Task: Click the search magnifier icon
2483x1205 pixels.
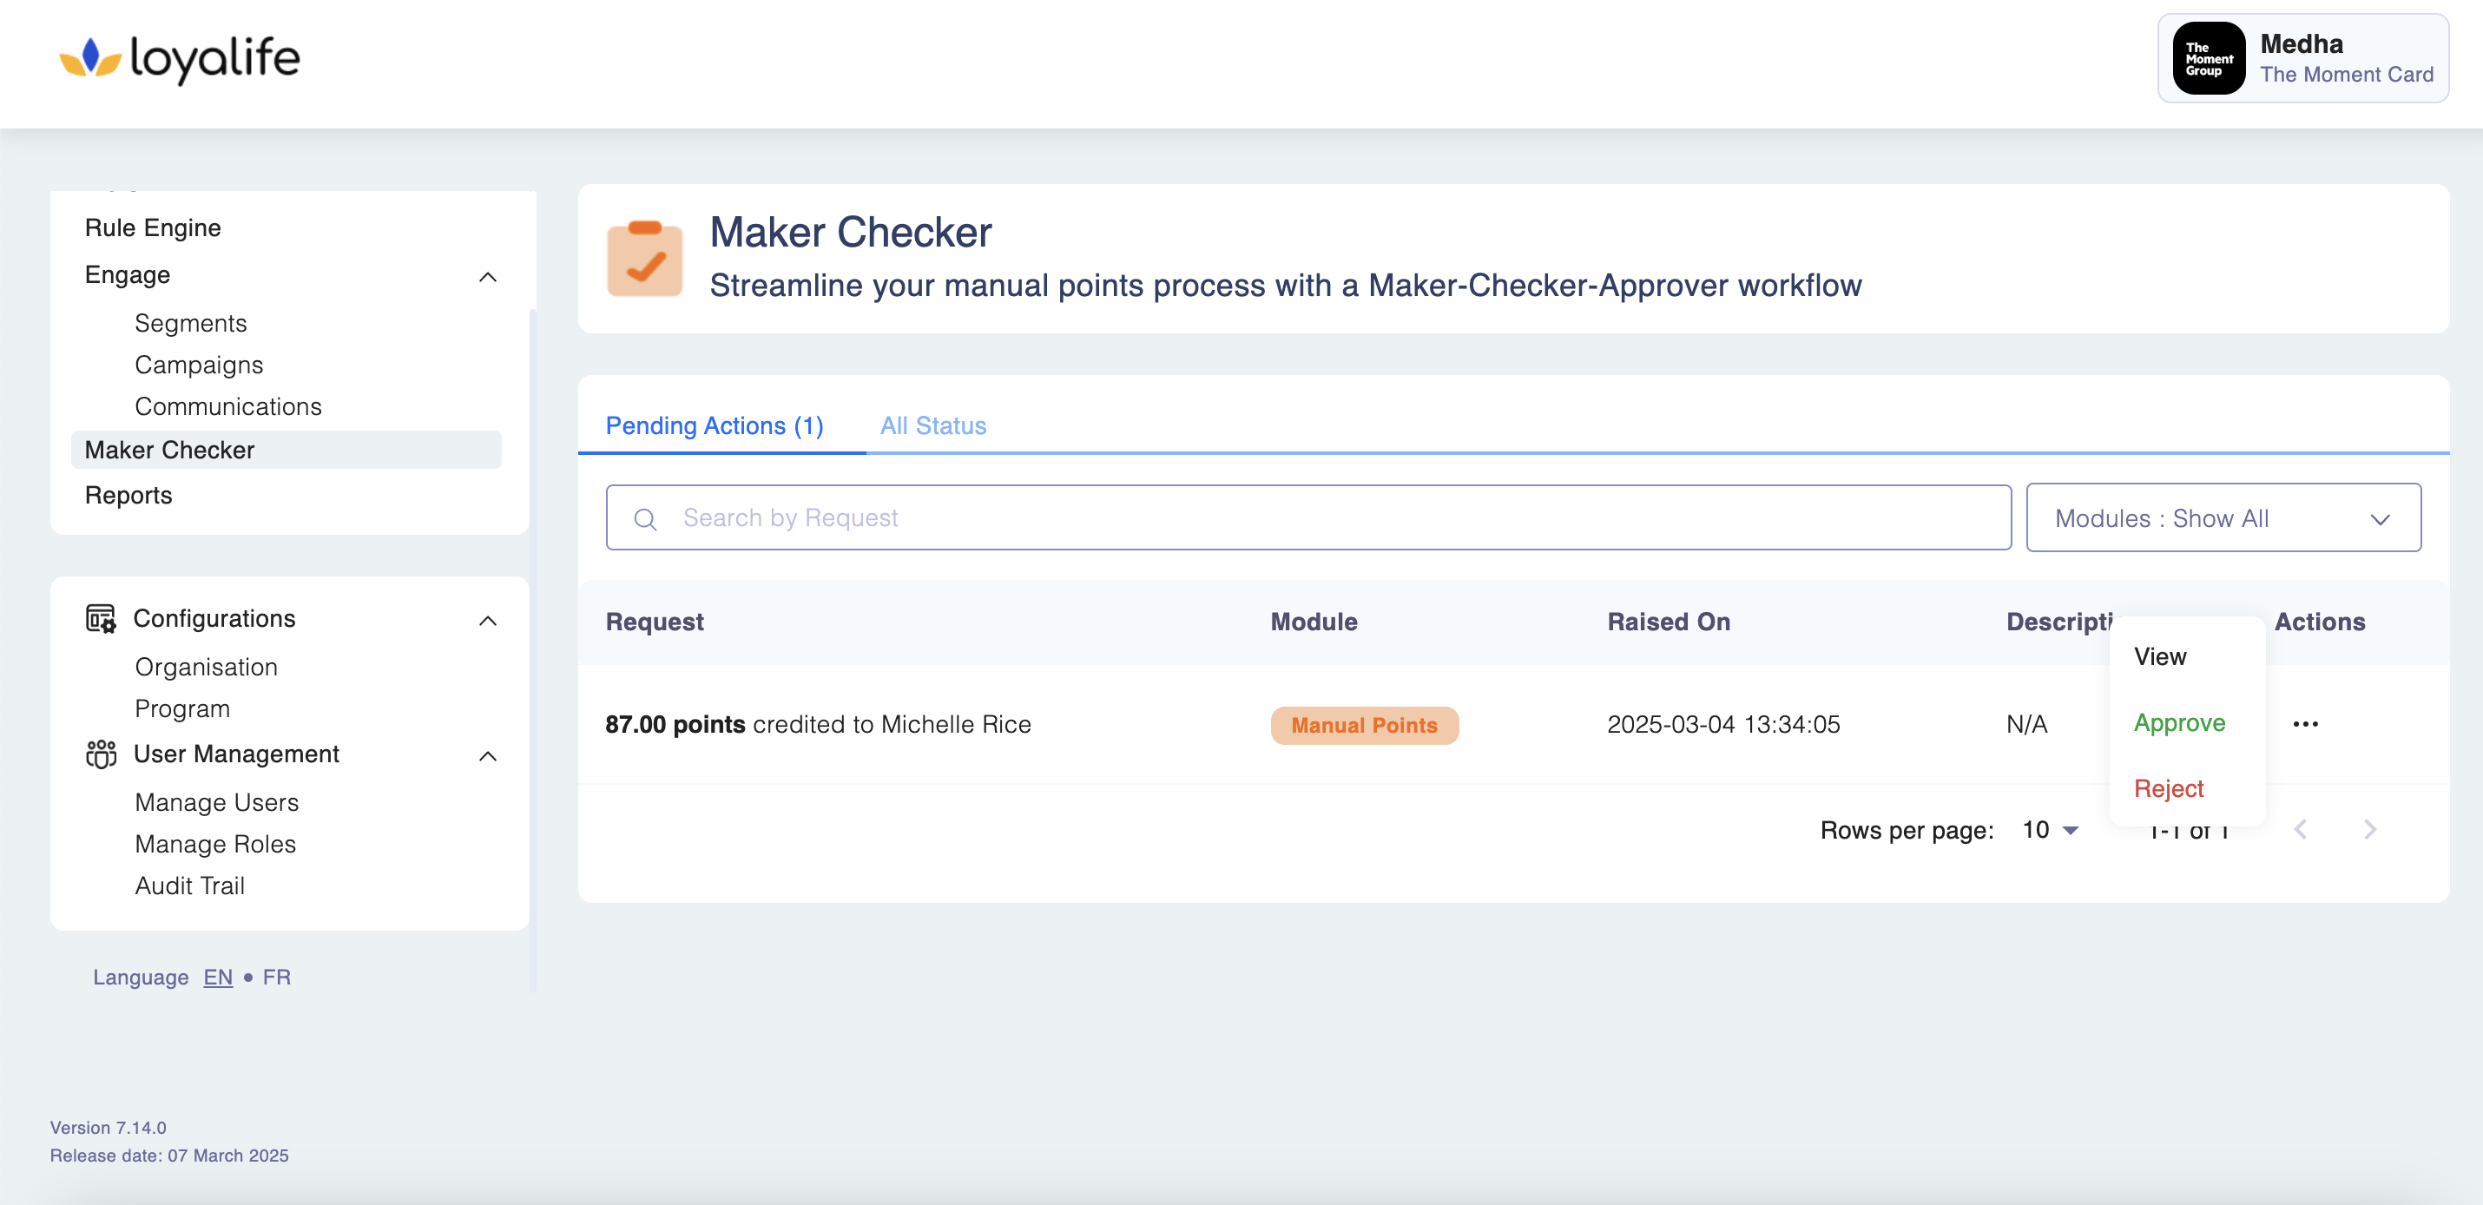Action: (x=645, y=520)
